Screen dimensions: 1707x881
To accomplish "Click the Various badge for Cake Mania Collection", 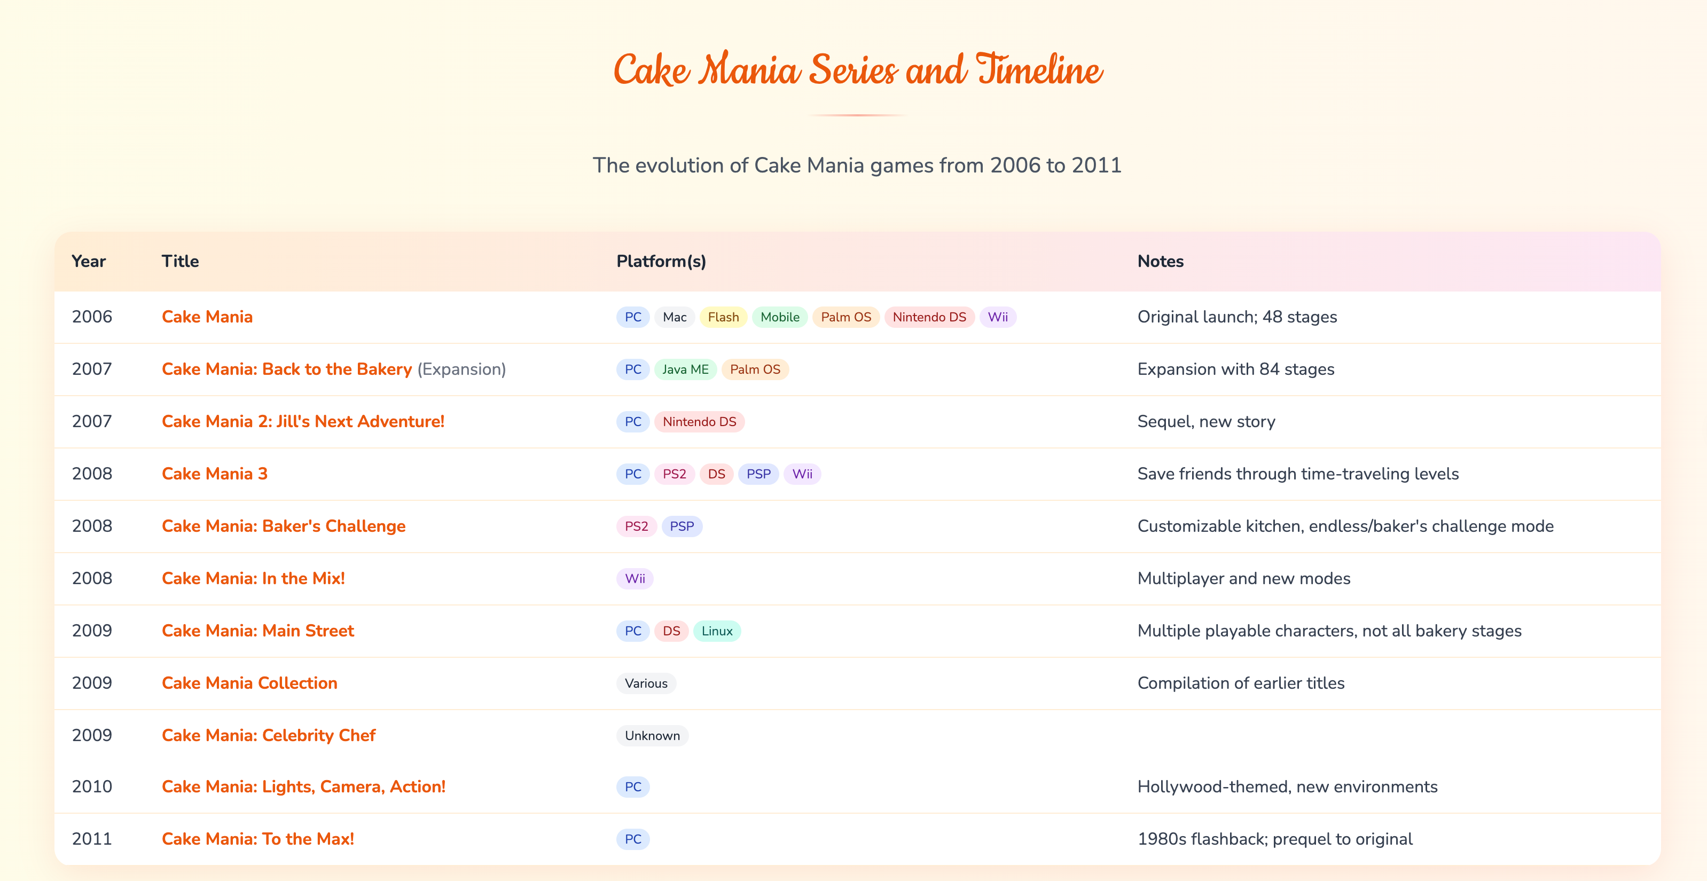I will [x=645, y=683].
